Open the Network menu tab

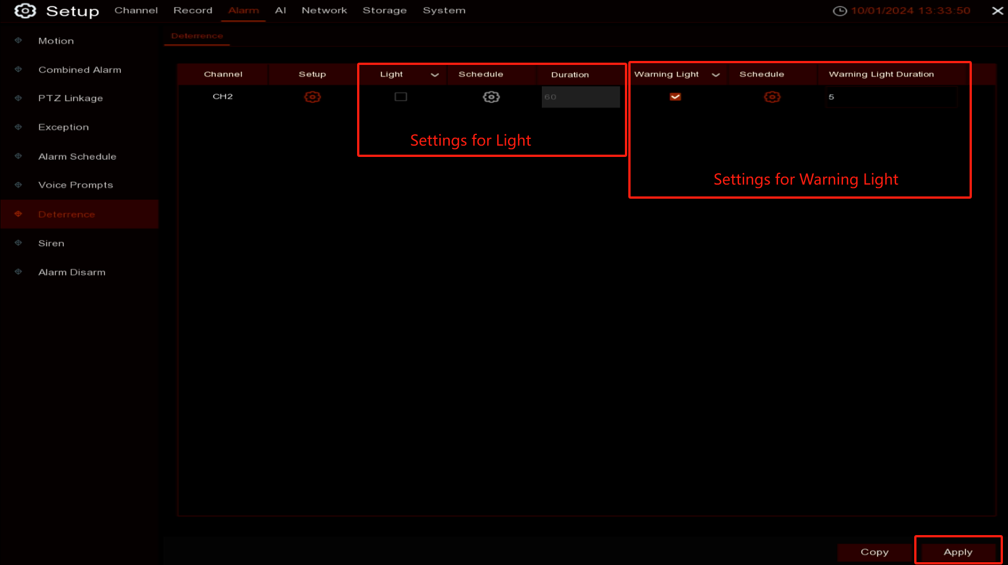[324, 11]
